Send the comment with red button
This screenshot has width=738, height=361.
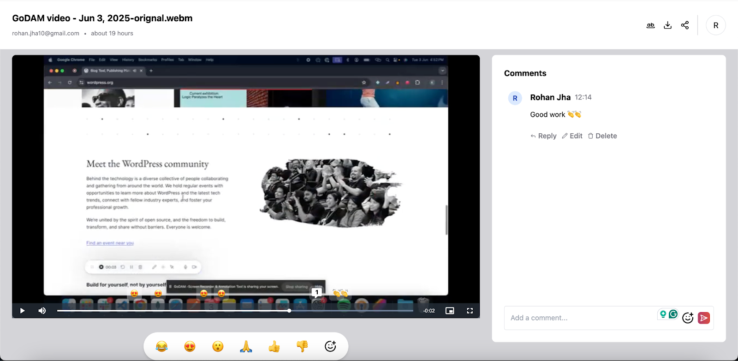pyautogui.click(x=704, y=318)
